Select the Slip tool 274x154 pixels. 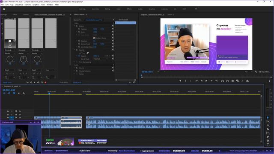[x=268, y=133]
